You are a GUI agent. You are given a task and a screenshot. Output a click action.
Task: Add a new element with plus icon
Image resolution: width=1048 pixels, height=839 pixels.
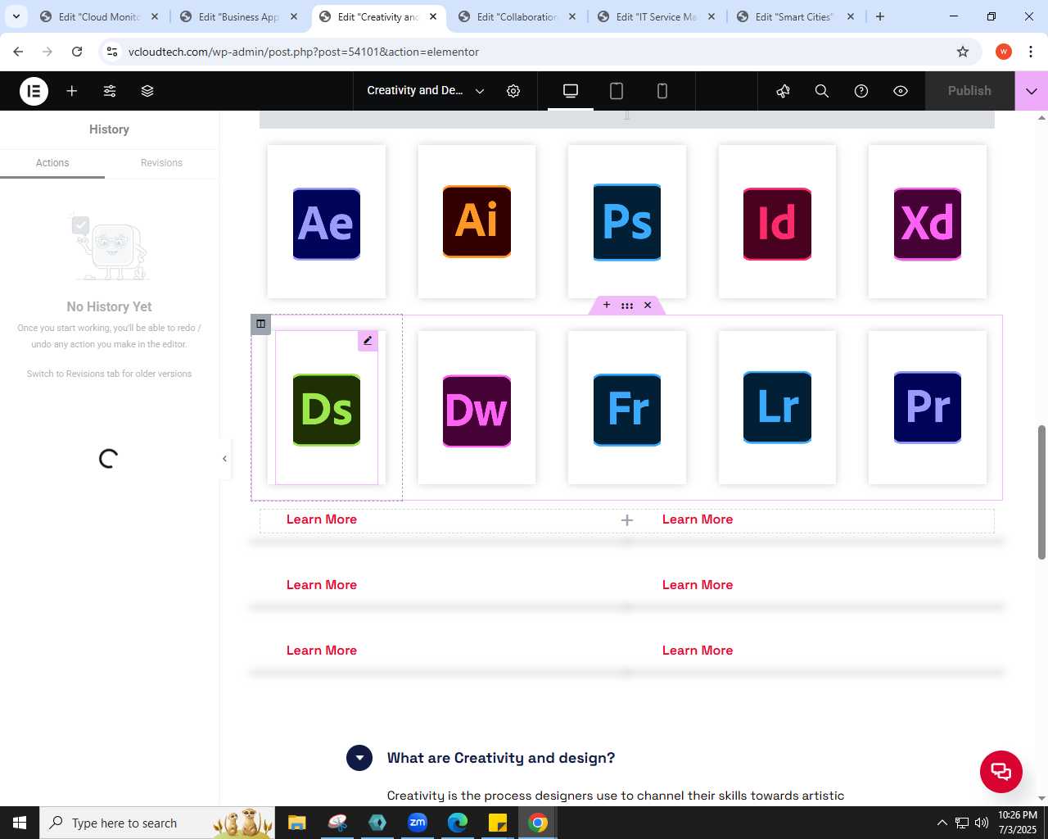coord(72,91)
